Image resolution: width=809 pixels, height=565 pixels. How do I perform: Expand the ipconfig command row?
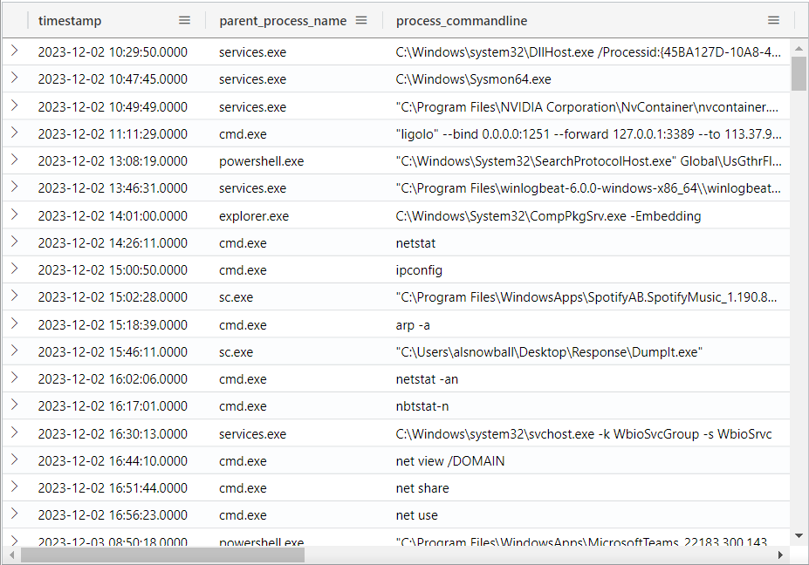pyautogui.click(x=14, y=269)
